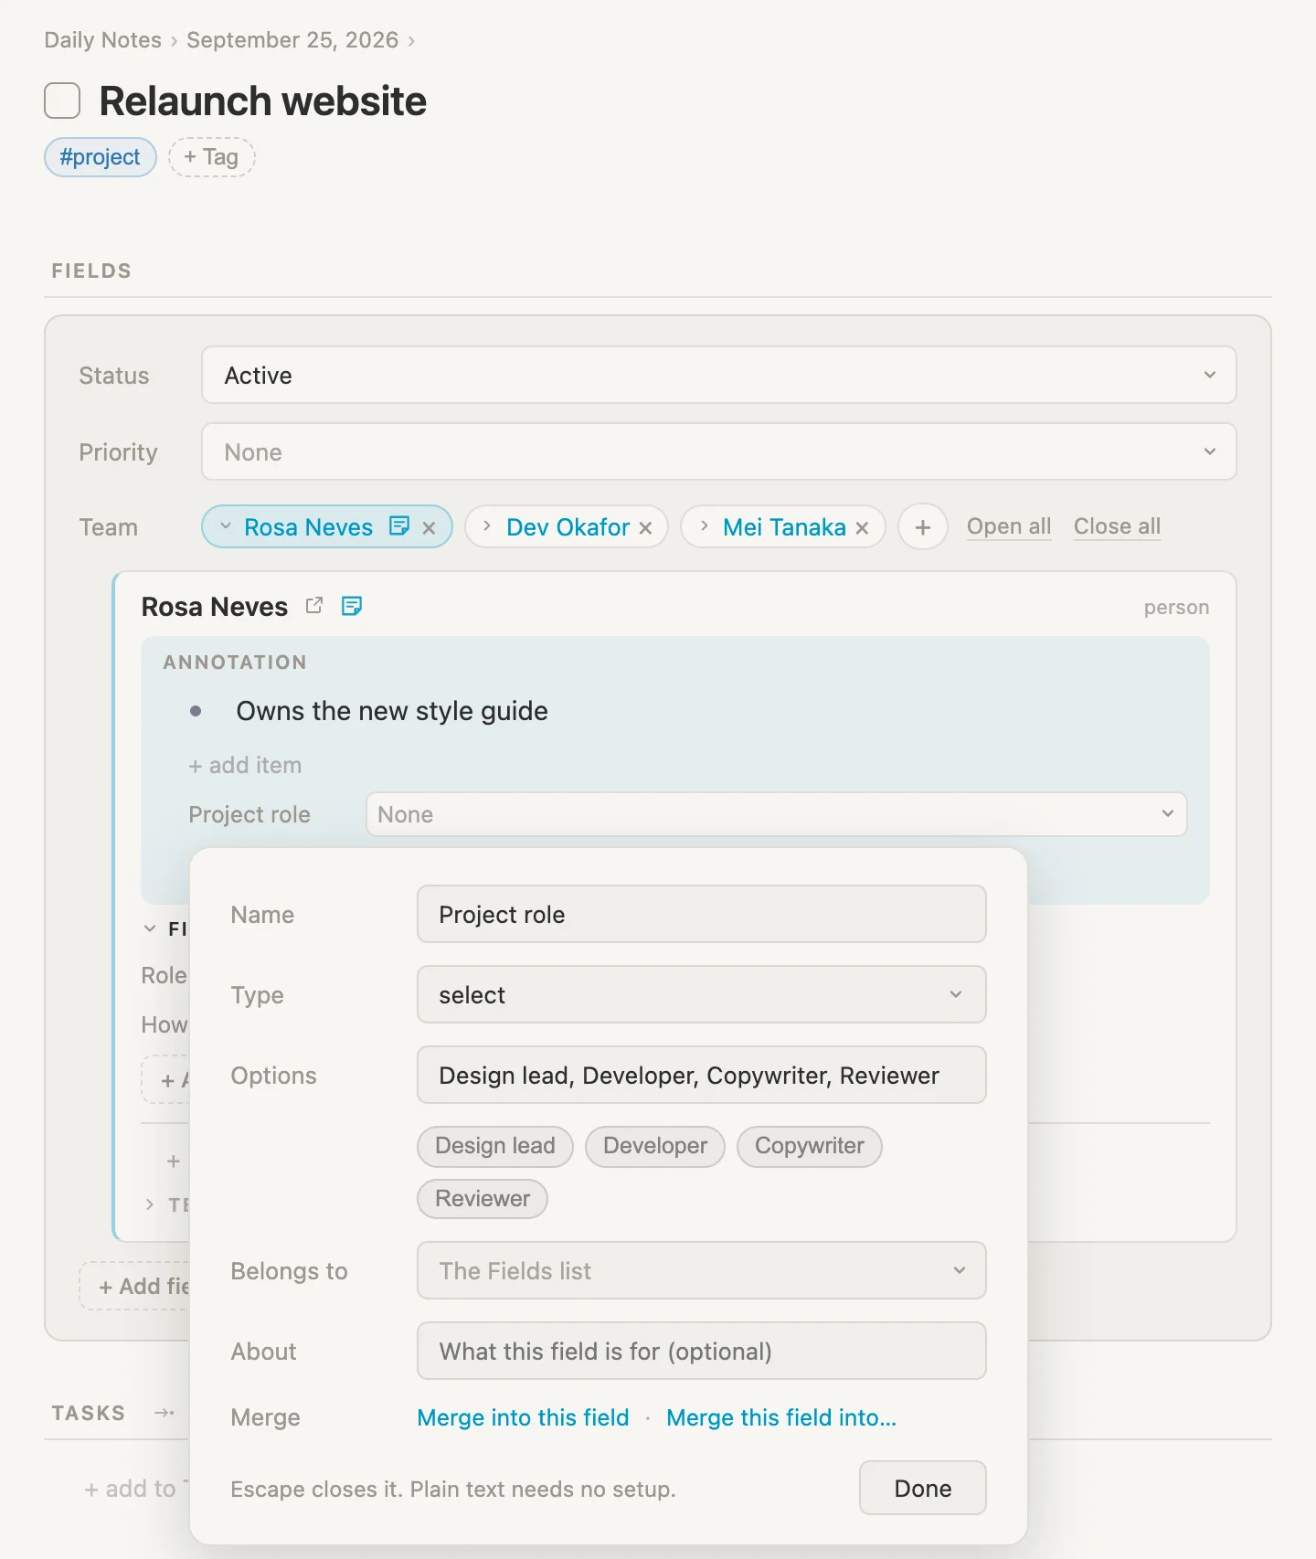Click the Reviewer option chip
The height and width of the screenshot is (1559, 1316).
[x=483, y=1199]
